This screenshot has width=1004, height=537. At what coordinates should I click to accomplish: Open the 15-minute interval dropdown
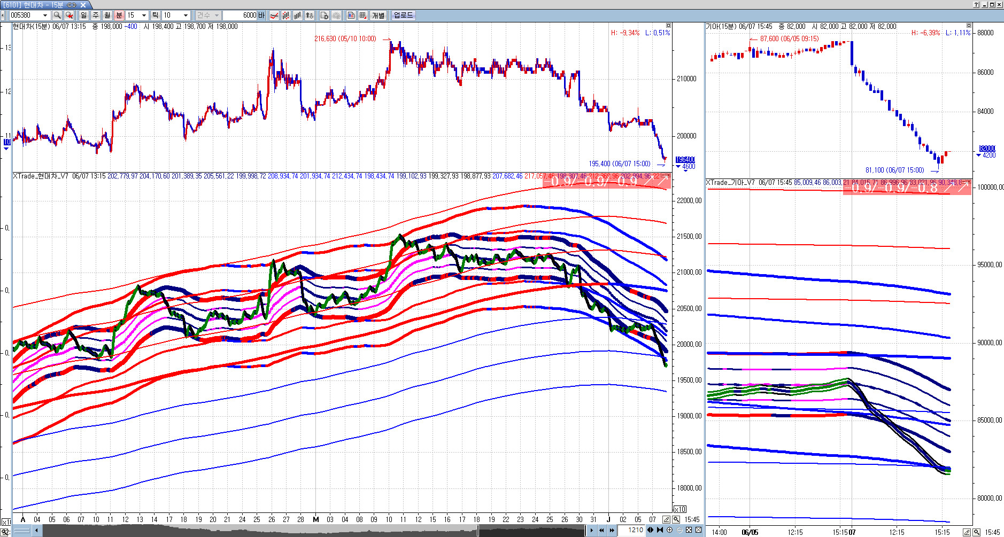tap(144, 15)
